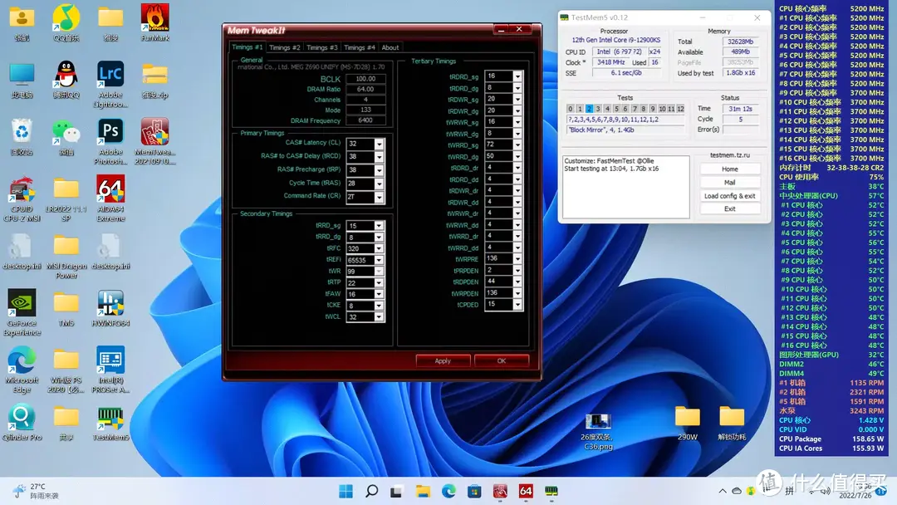Open the tWCL dropdown
This screenshot has width=897, height=505.
[x=379, y=317]
